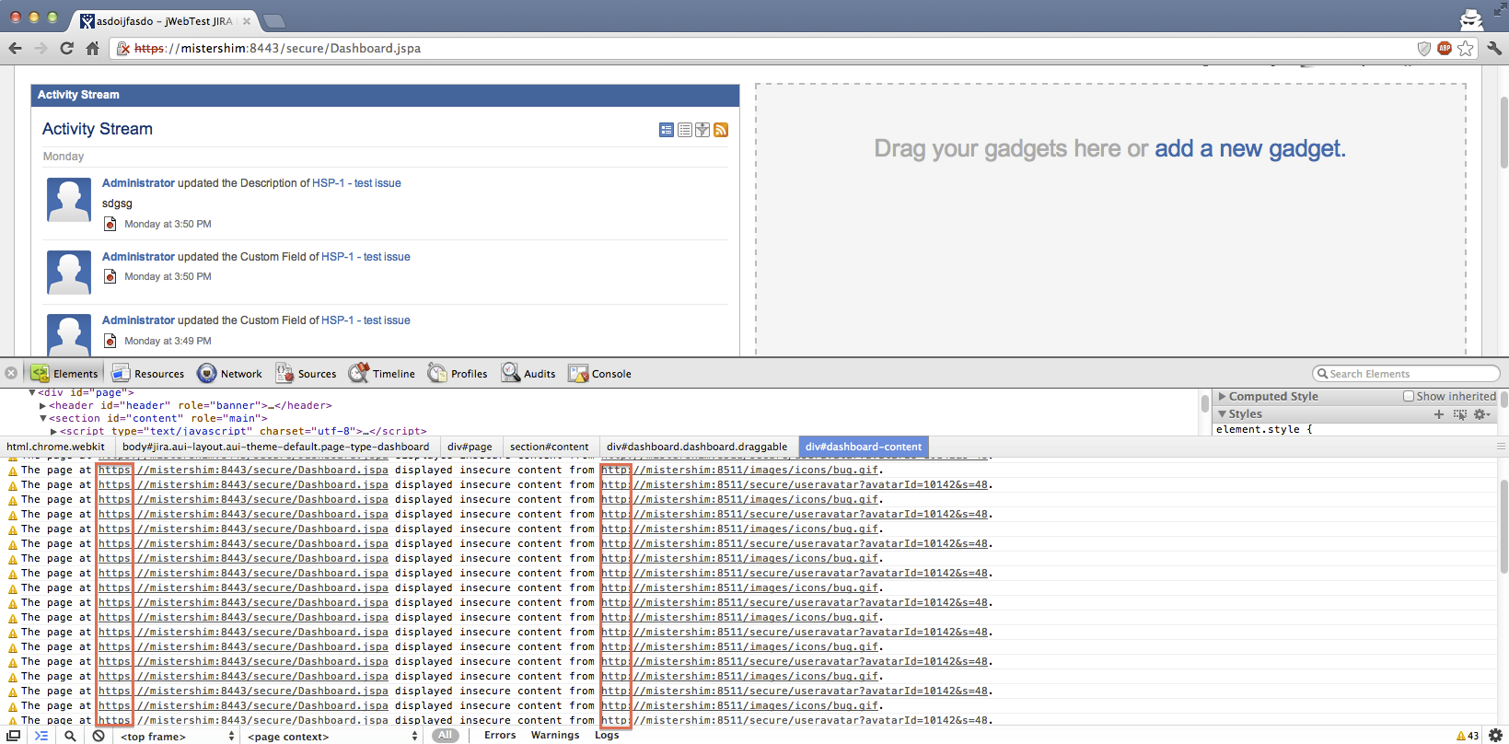Expand the Computed Style section
Viewport: 1509px width, 744px height.
coord(1223,397)
